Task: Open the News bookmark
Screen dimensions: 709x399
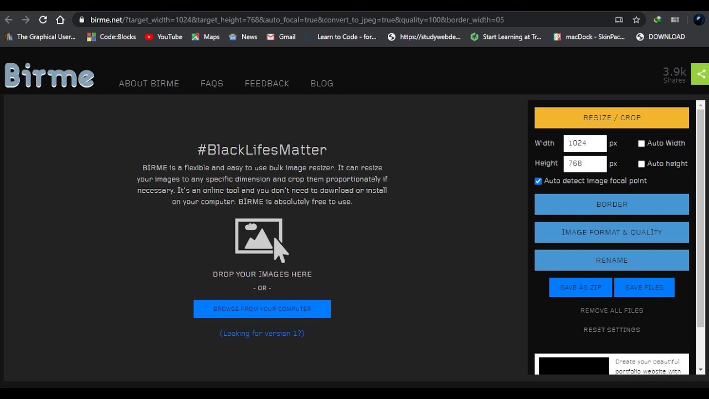Action: (x=243, y=37)
